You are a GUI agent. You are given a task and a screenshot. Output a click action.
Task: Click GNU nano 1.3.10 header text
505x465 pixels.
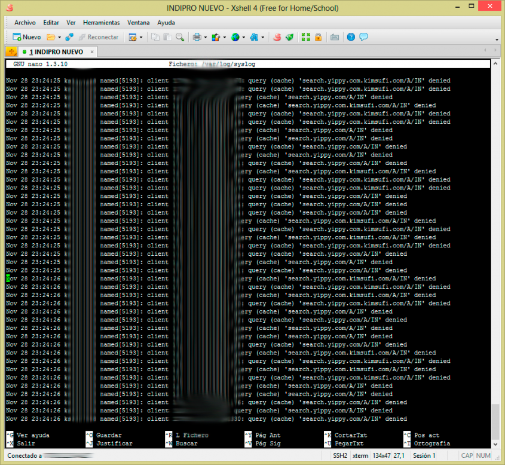tap(40, 64)
